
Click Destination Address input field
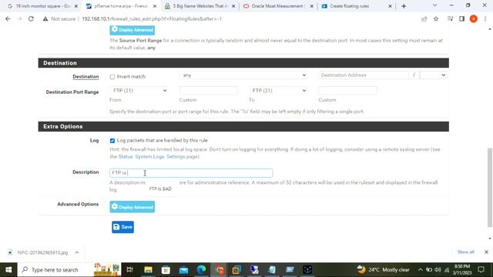364,75
